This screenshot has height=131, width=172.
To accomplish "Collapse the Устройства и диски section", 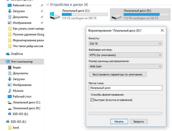I will point(47,5).
